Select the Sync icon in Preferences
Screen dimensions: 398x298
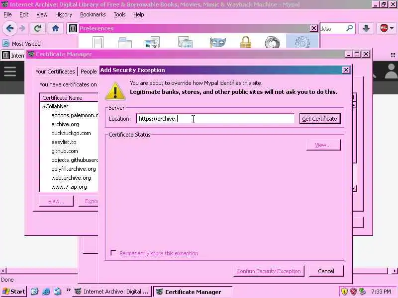click(272, 42)
